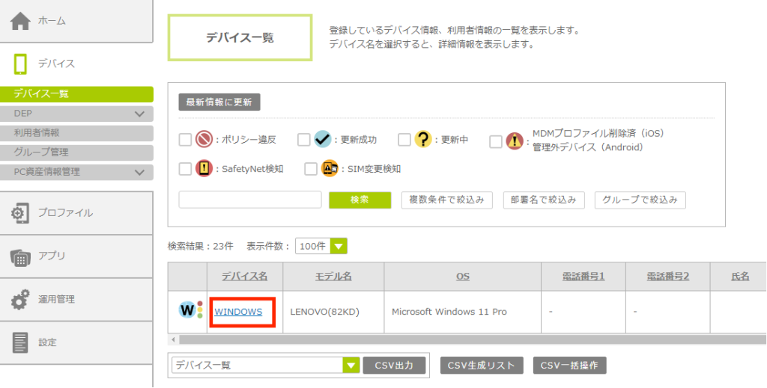767x388 pixels.
Task: Click the ポリシー違反 prohibited icon
Action: pyautogui.click(x=204, y=140)
